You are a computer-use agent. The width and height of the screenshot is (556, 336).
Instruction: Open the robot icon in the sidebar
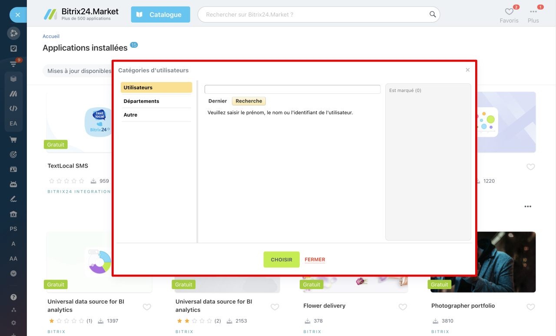[13, 184]
